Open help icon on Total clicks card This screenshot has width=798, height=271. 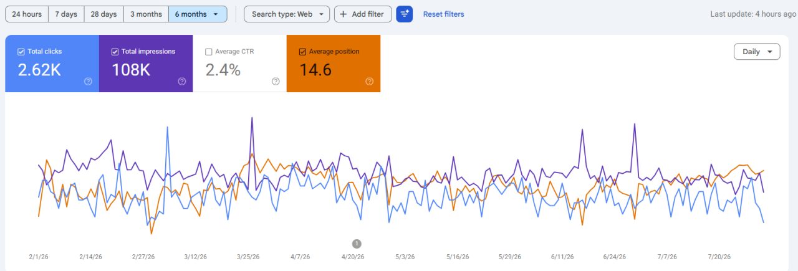88,81
